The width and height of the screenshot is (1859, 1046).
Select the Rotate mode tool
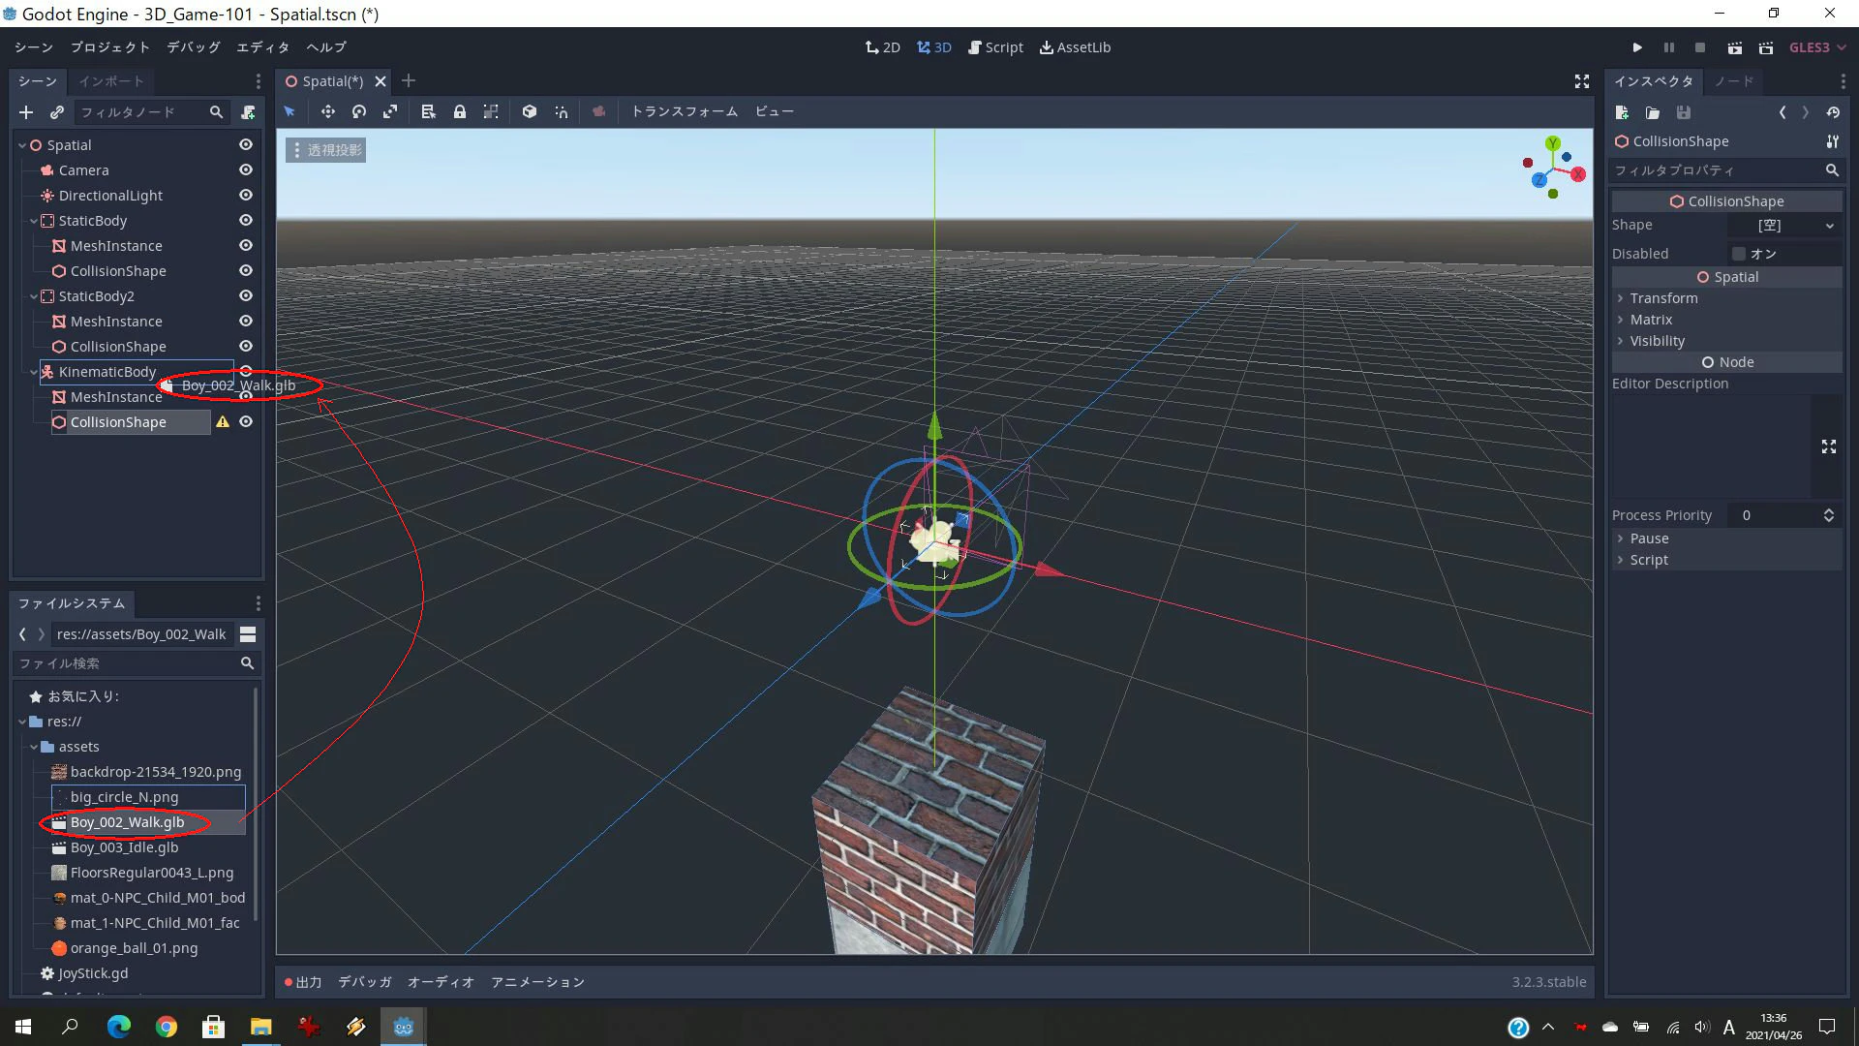[x=359, y=111]
